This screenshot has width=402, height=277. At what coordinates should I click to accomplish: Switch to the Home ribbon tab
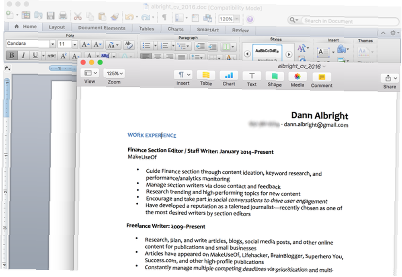26,26
